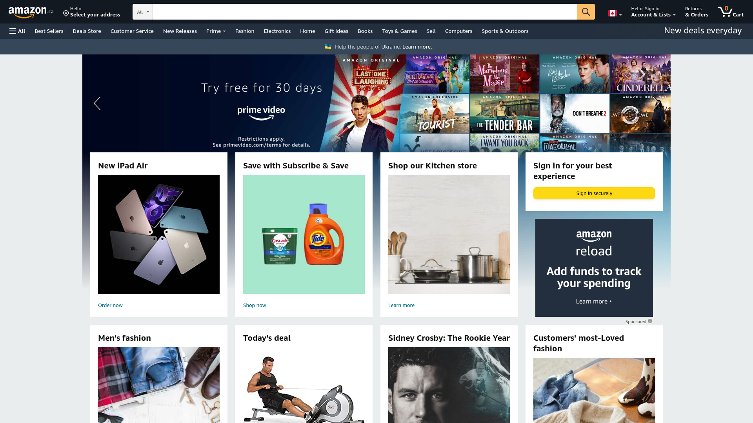The image size is (753, 423).
Task: Expand the Prime nav dropdown
Action: [216, 31]
